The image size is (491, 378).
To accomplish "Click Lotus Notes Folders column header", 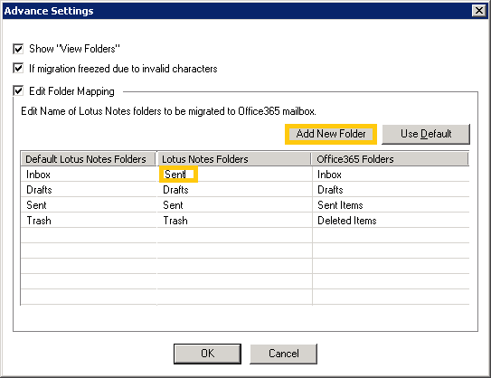I will click(234, 159).
